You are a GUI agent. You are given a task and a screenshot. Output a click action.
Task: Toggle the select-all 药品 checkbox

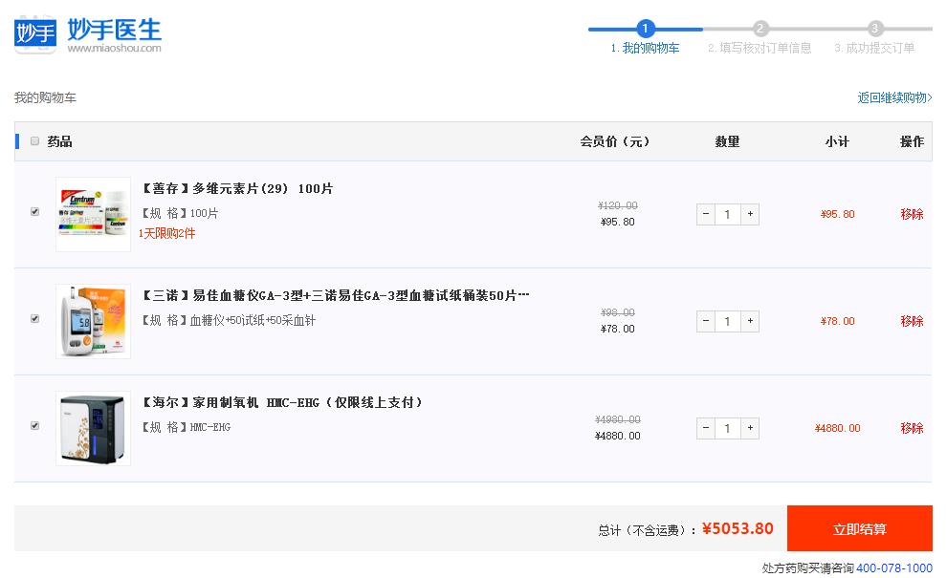35,140
